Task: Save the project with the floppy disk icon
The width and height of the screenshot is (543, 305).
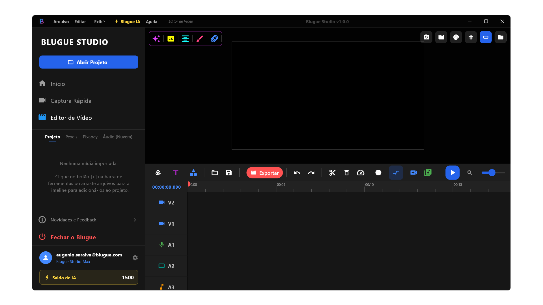Action: pos(229,173)
